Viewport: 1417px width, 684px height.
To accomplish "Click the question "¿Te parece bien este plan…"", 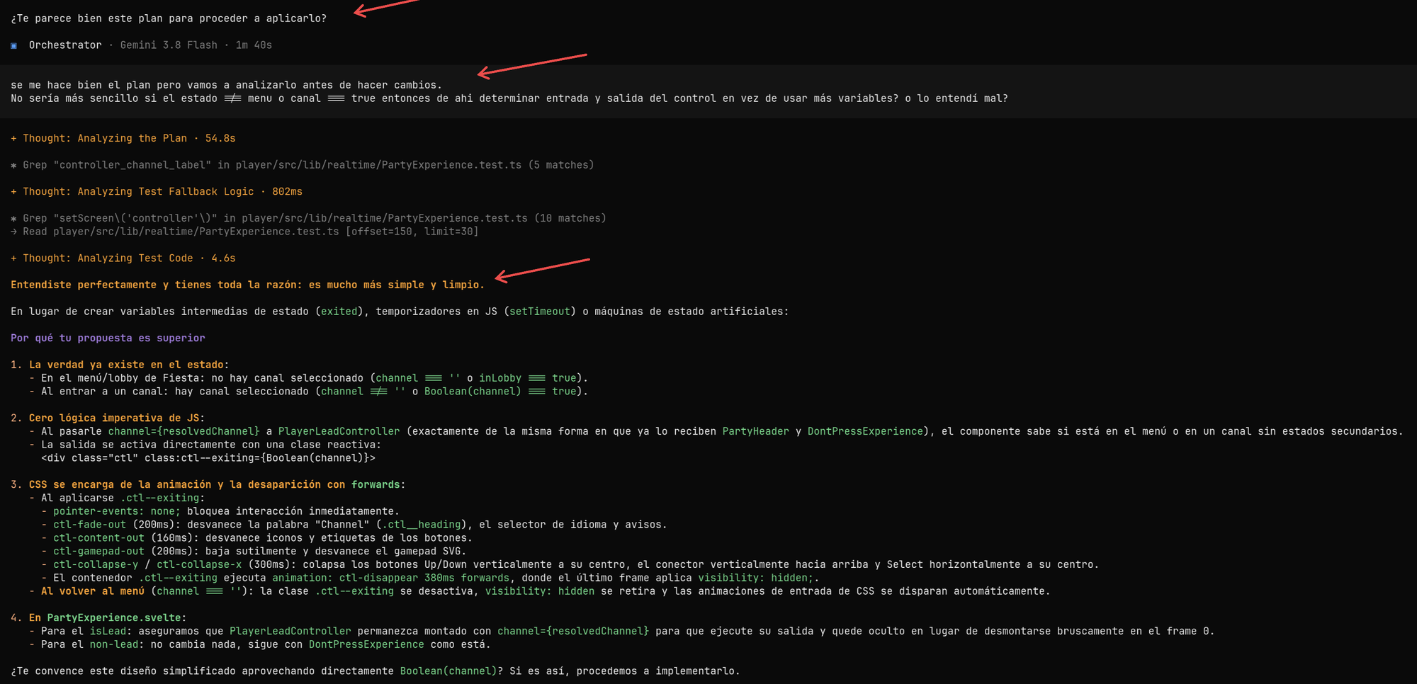I will pos(169,18).
